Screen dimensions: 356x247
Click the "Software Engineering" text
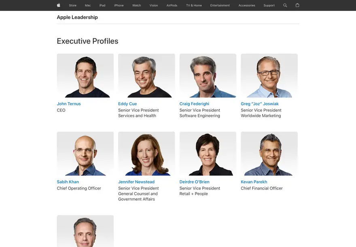click(199, 116)
